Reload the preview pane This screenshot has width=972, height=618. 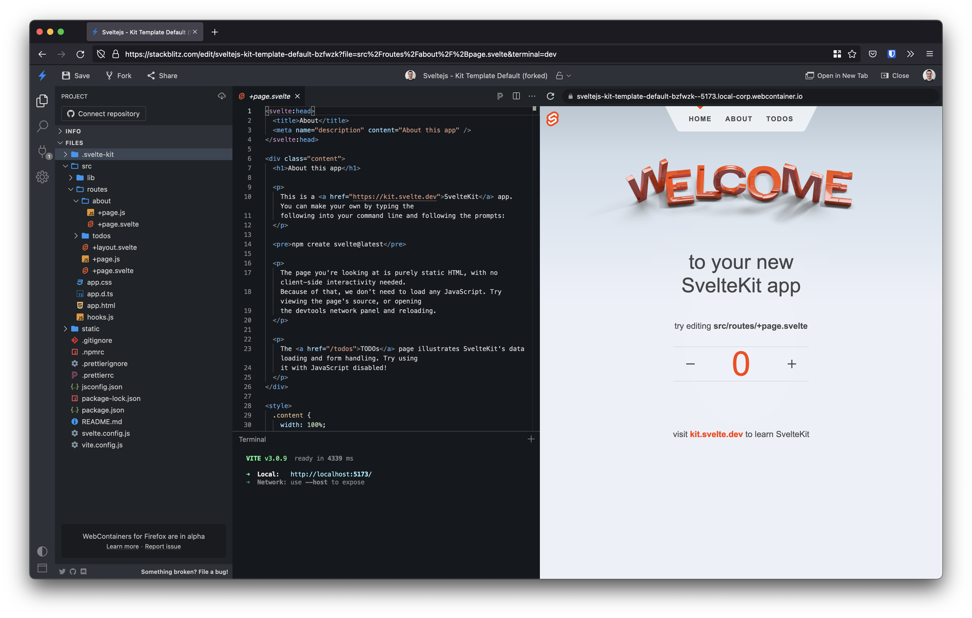tap(550, 96)
